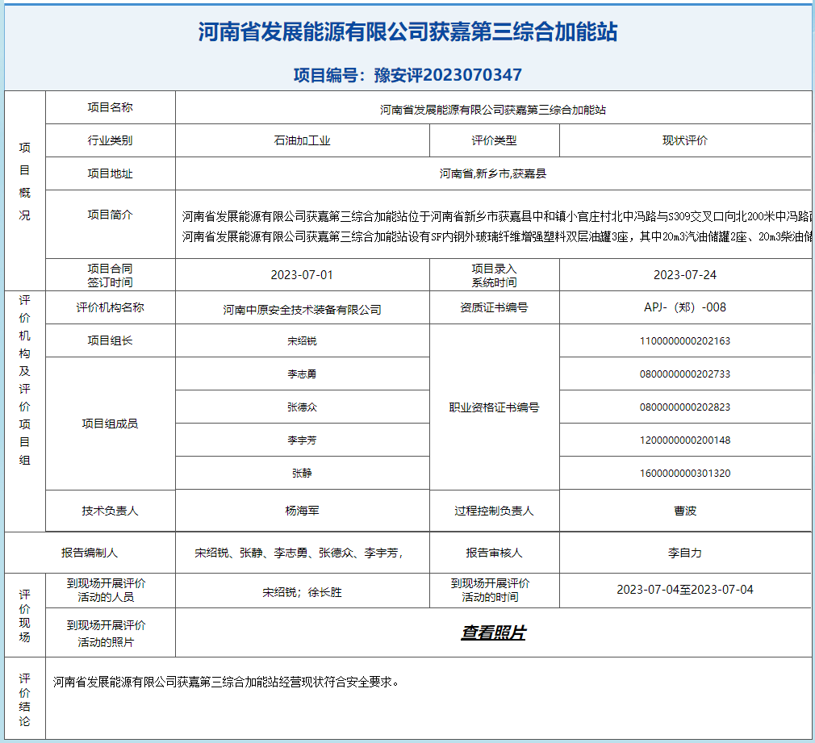
Task: Click the 行业类别 label cell
Action: (111, 141)
